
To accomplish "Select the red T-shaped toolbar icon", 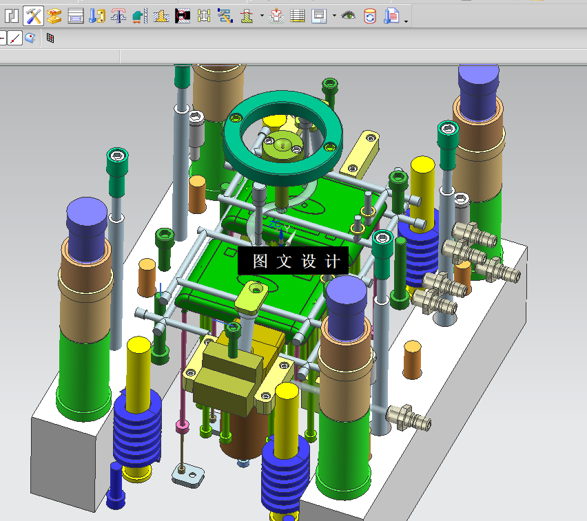I will tap(119, 15).
